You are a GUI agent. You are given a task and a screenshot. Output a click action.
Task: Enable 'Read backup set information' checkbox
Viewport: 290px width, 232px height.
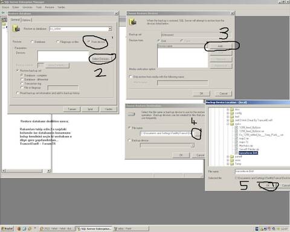(x=18, y=93)
